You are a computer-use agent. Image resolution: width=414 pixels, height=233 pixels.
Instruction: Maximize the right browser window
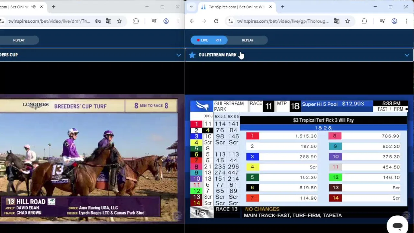[x=390, y=7]
